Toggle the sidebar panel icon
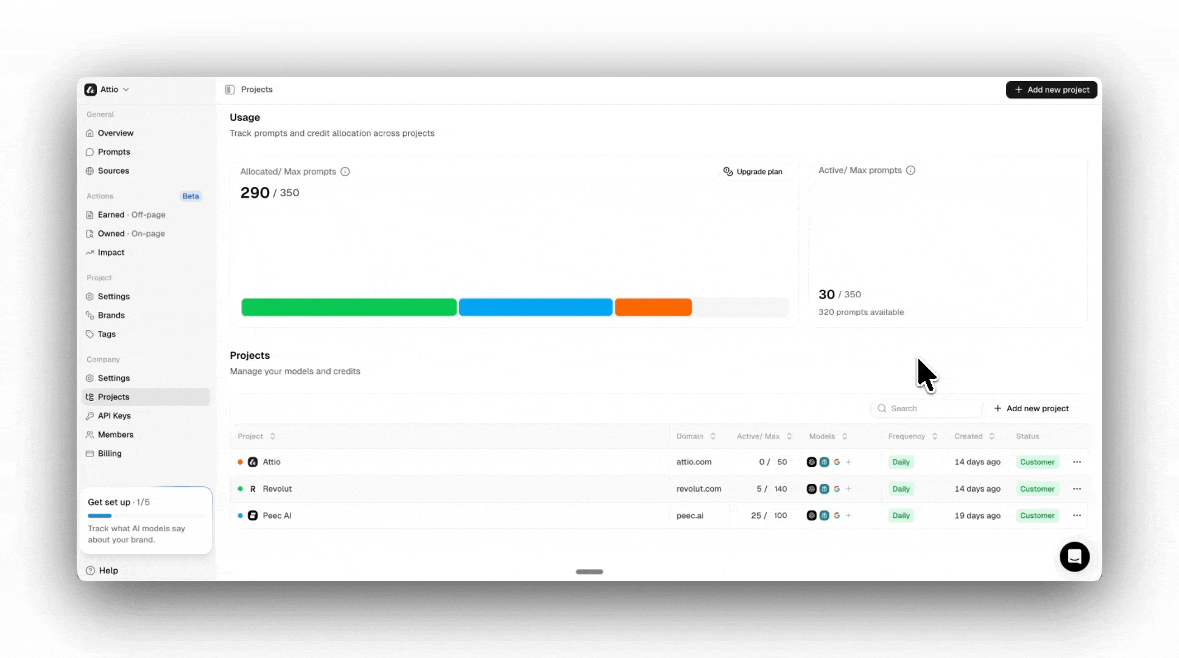This screenshot has height=658, width=1179. 230,90
